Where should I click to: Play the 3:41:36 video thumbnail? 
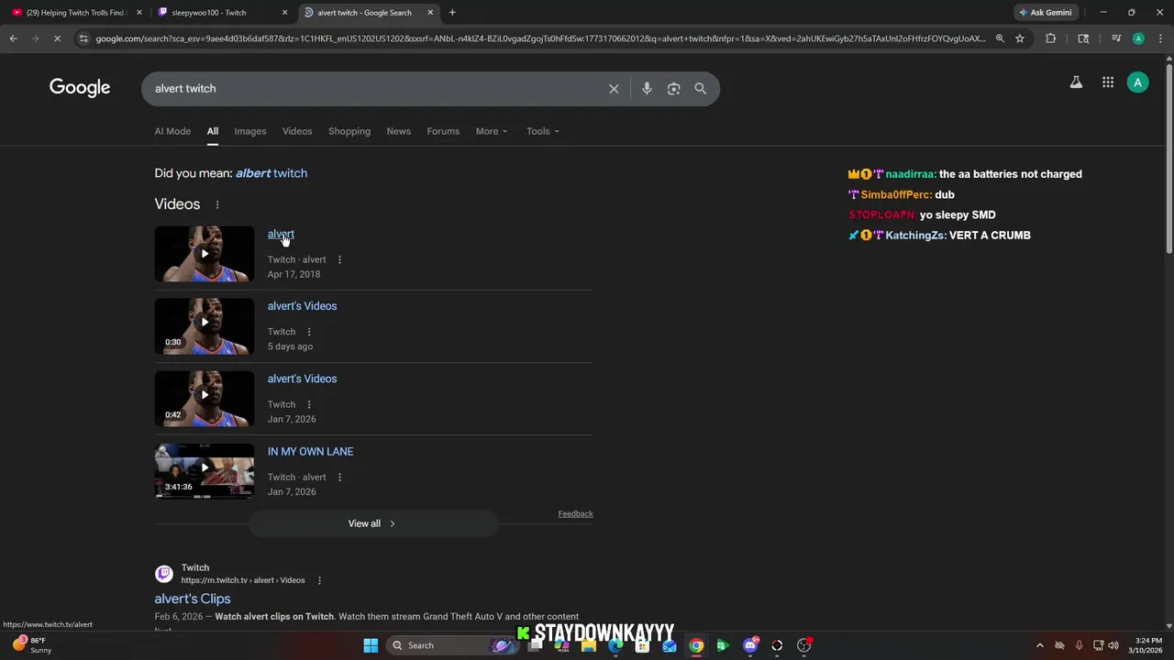(205, 471)
